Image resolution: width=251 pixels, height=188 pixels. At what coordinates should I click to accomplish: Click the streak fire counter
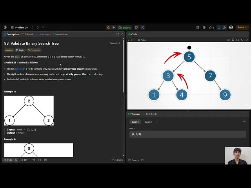pyautogui.click(x=211, y=27)
